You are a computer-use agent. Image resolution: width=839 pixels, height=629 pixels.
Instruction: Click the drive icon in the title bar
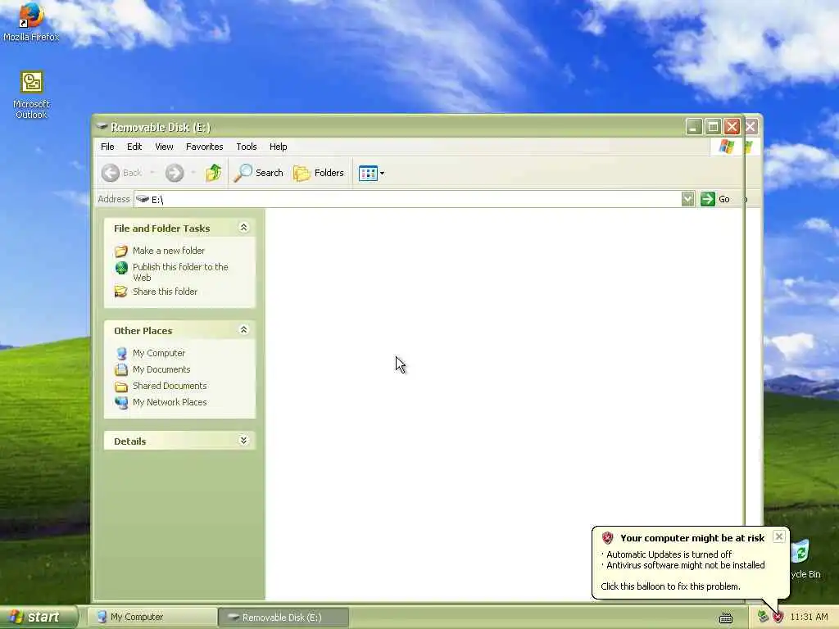pos(102,127)
